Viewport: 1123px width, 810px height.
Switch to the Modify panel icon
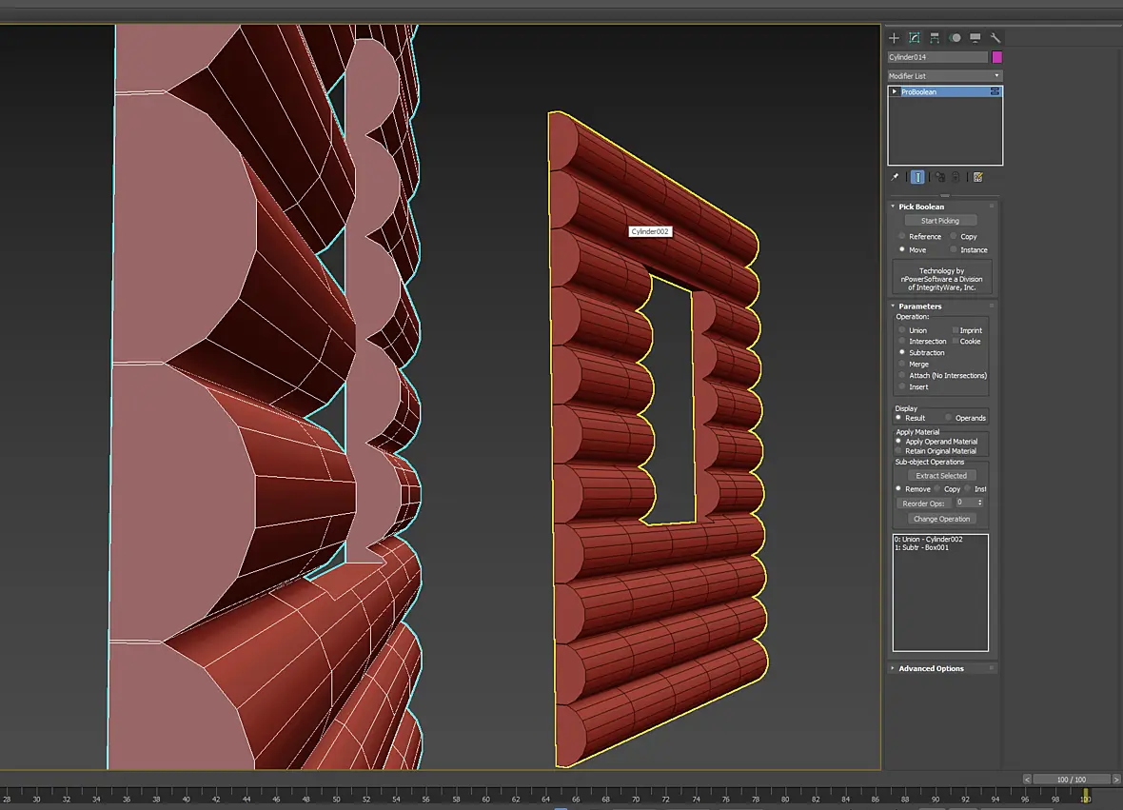pyautogui.click(x=915, y=38)
